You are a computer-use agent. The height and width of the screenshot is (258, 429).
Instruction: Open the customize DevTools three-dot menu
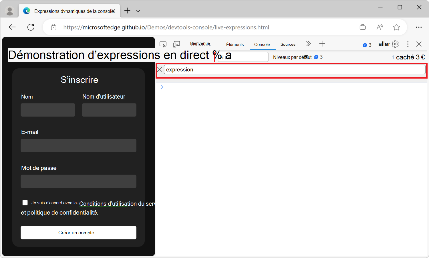click(x=408, y=44)
